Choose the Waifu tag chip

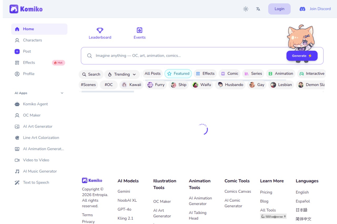pos(202,85)
